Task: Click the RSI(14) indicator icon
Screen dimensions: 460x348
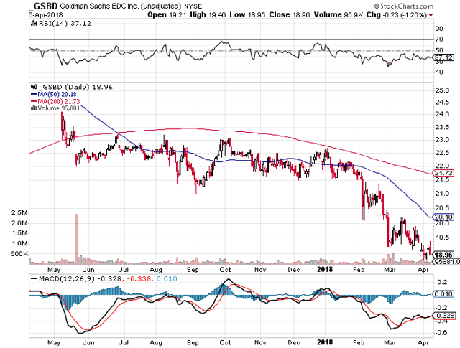Action: pos(34,23)
